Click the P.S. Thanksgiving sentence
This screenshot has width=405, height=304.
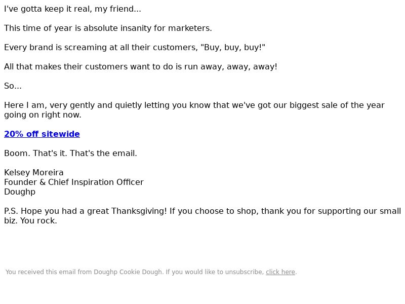[202, 216]
